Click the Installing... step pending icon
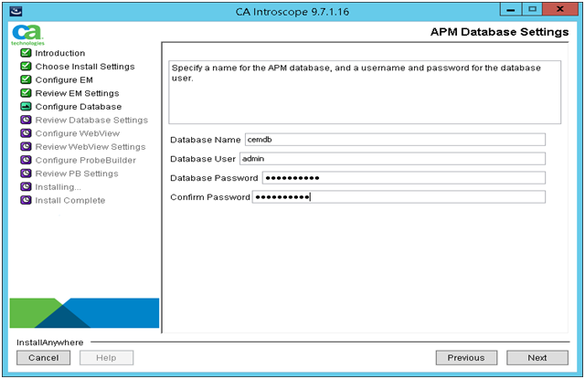The image size is (585, 379). point(26,186)
